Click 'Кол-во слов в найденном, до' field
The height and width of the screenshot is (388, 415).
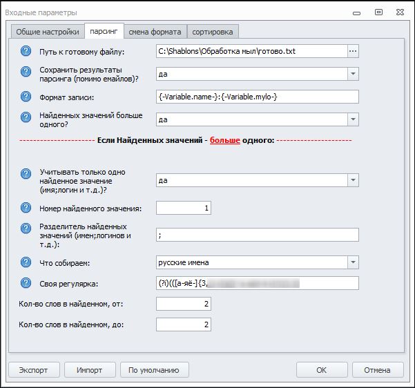(184, 324)
